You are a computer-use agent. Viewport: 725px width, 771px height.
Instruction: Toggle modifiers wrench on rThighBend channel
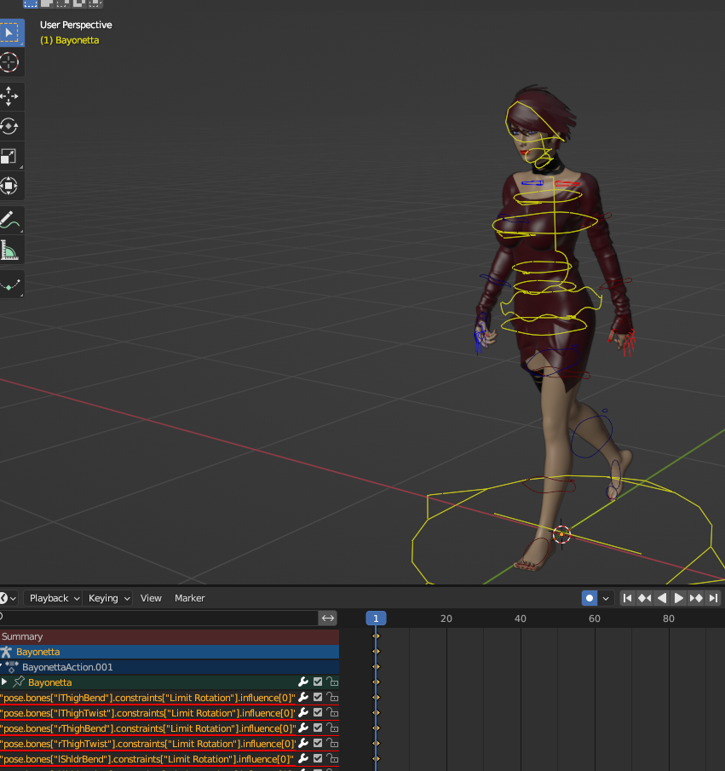pyautogui.click(x=303, y=728)
